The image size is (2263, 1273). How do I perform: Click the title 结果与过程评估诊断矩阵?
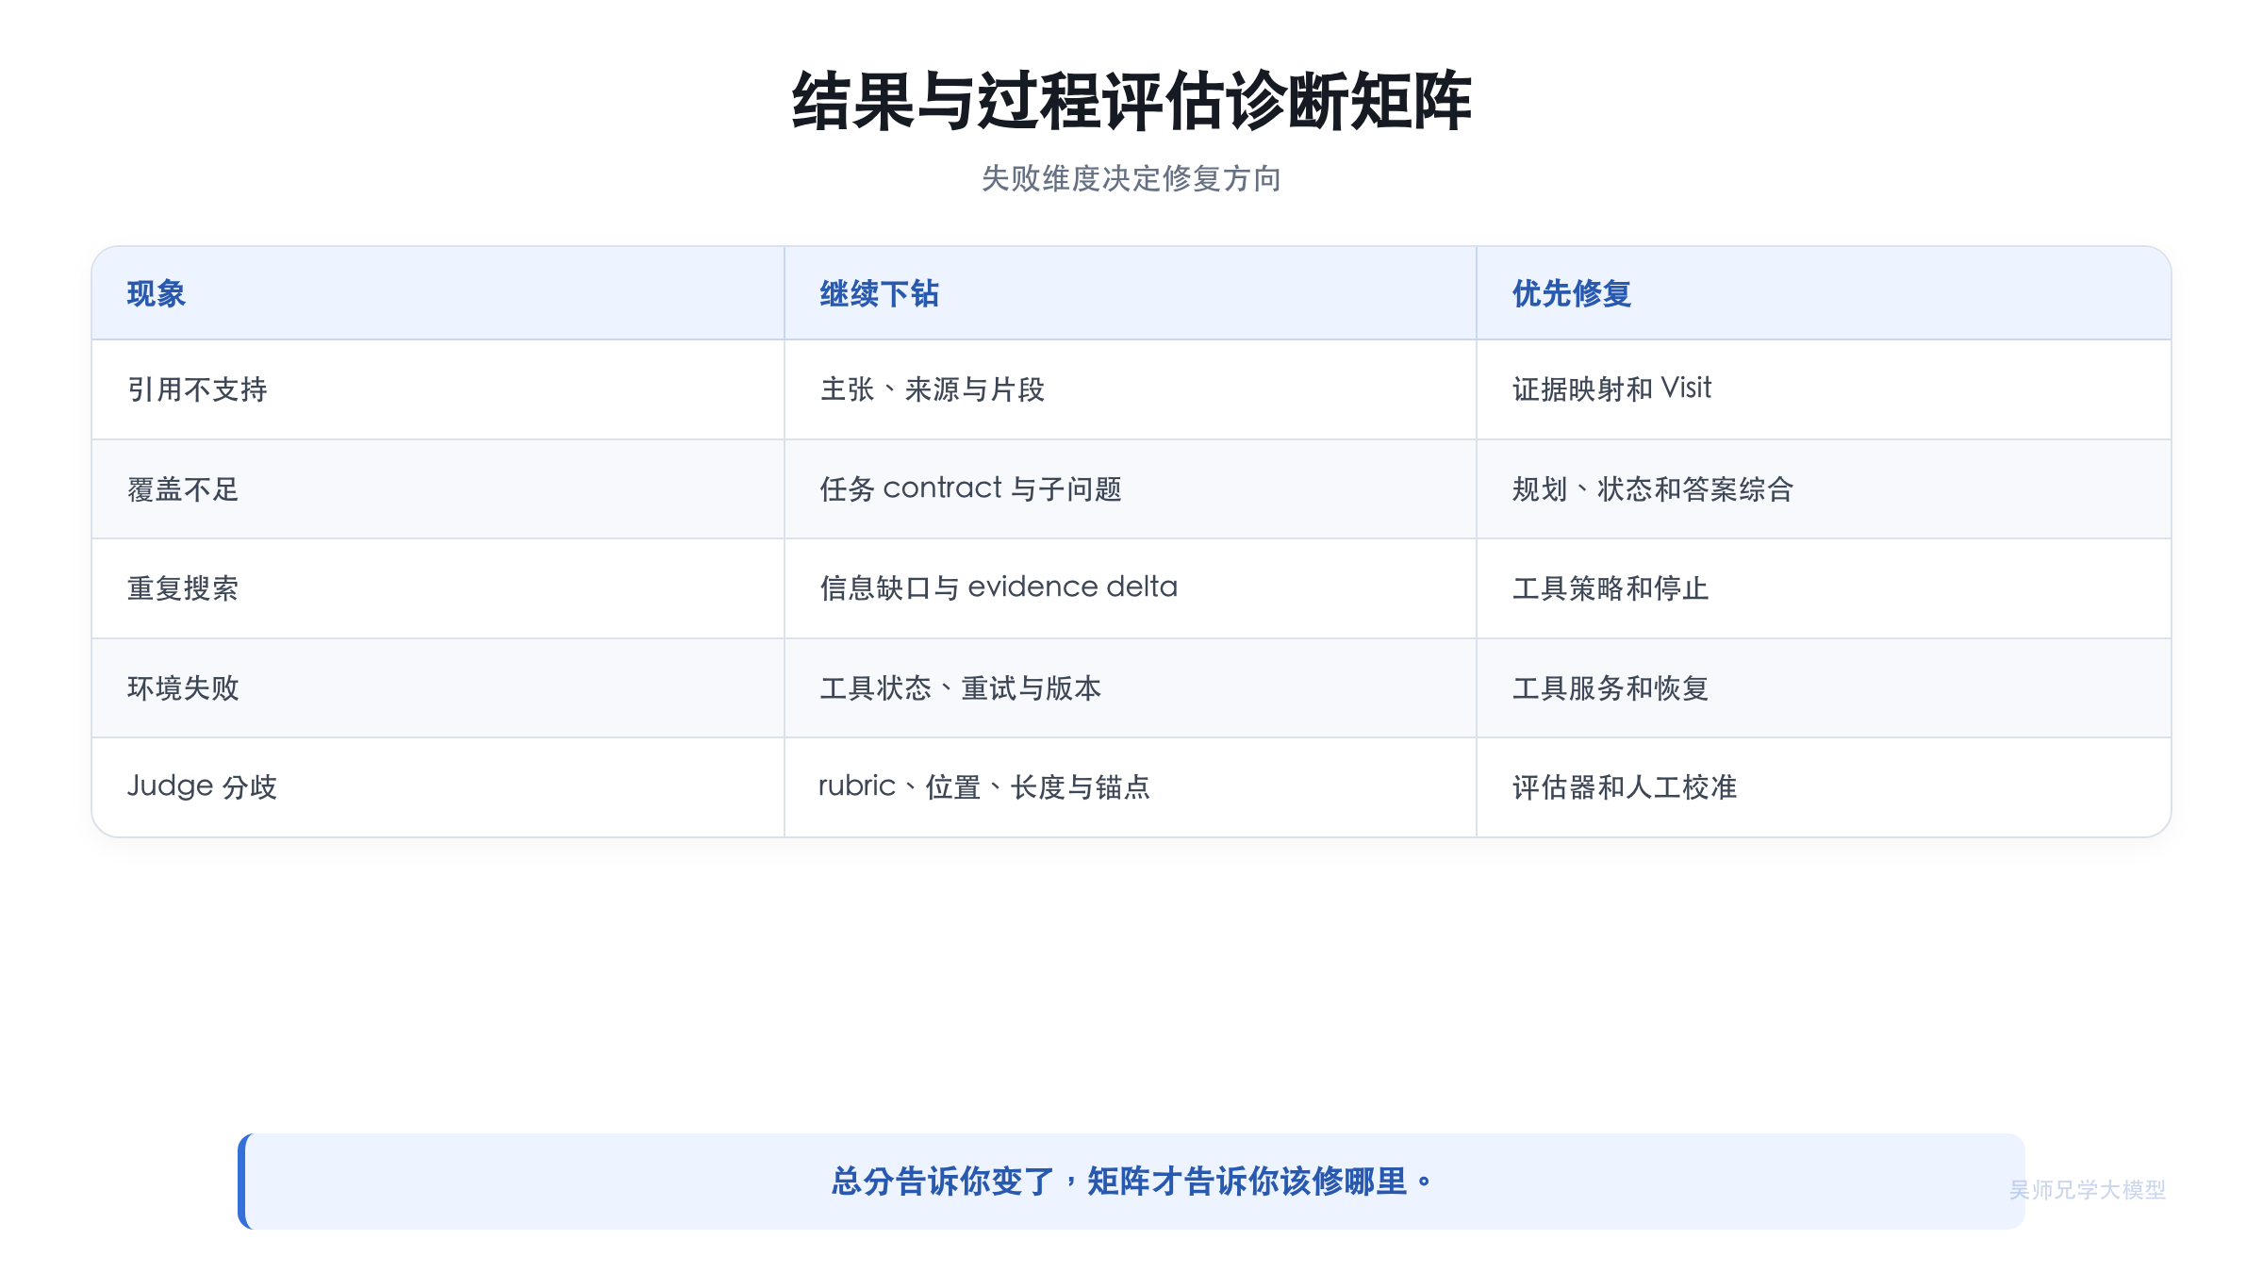coord(1131,101)
